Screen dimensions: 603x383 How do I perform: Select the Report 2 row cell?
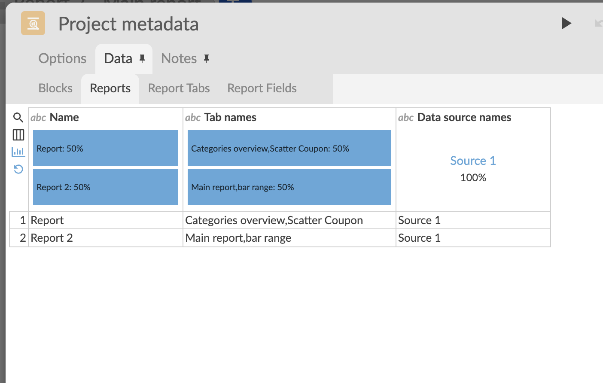pyautogui.click(x=106, y=238)
